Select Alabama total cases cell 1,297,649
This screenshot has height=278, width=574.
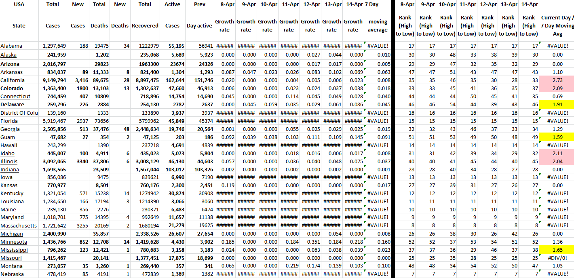(x=53, y=46)
